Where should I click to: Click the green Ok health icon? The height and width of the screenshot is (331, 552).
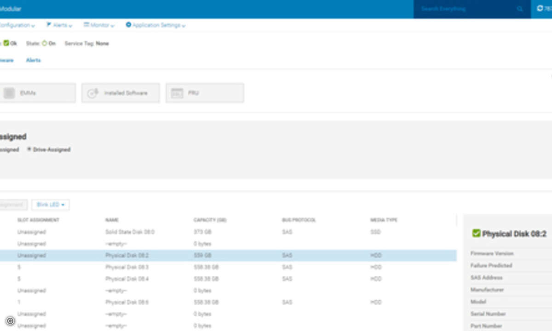pos(6,43)
